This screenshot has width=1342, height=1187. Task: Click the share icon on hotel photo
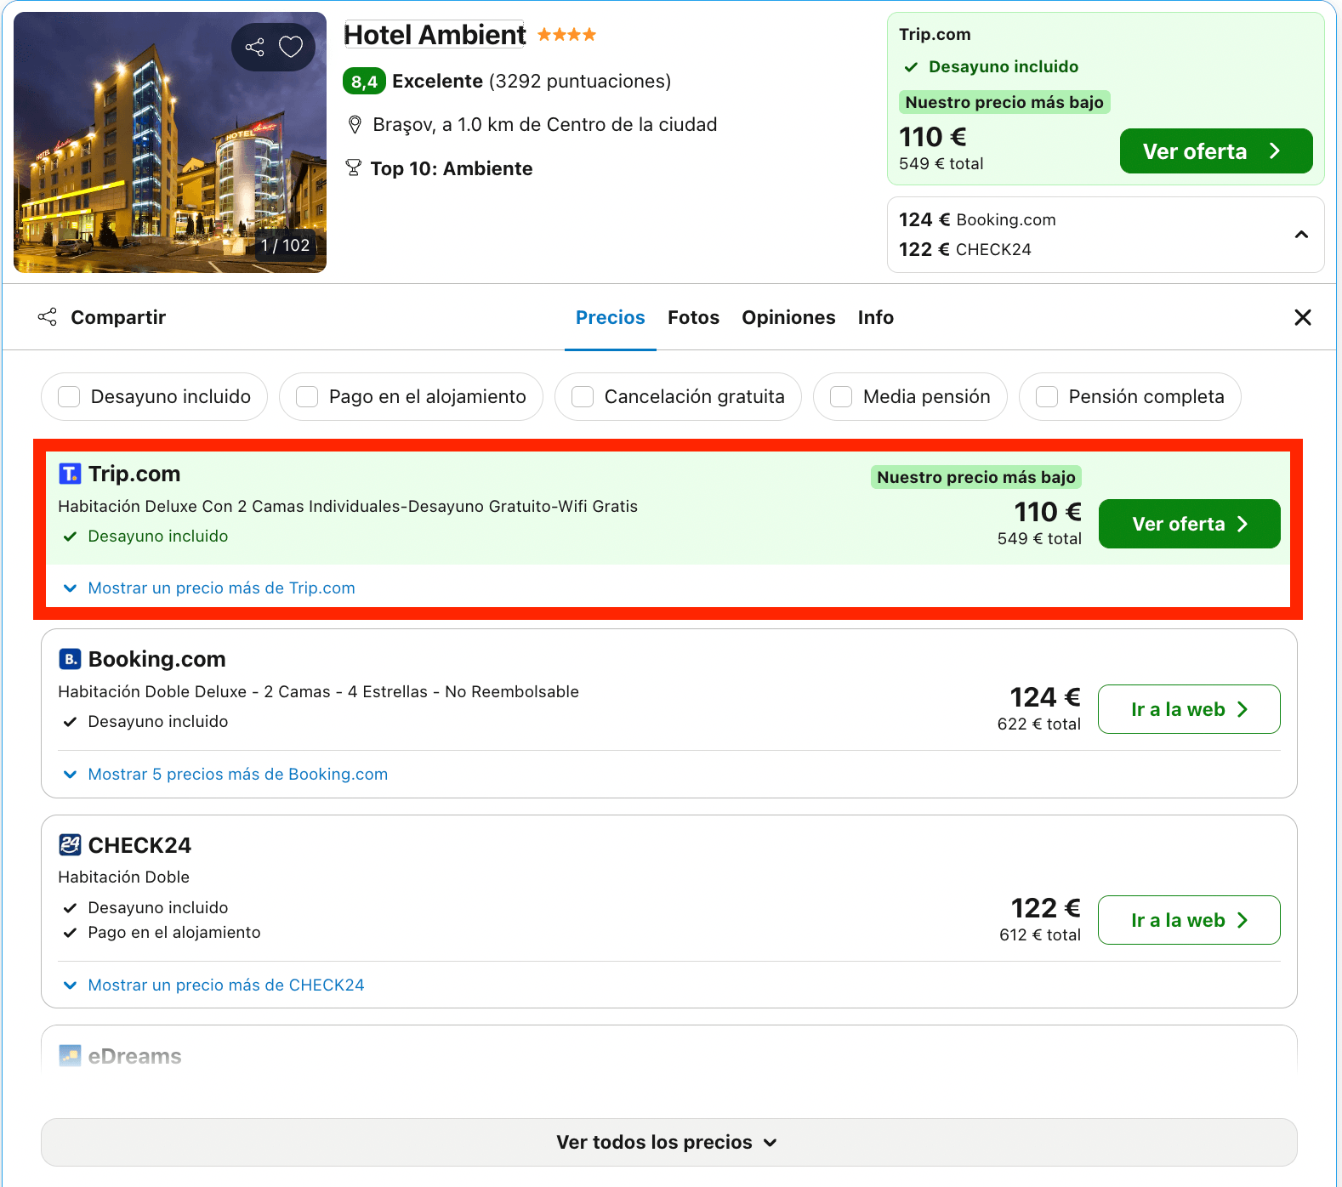tap(254, 47)
